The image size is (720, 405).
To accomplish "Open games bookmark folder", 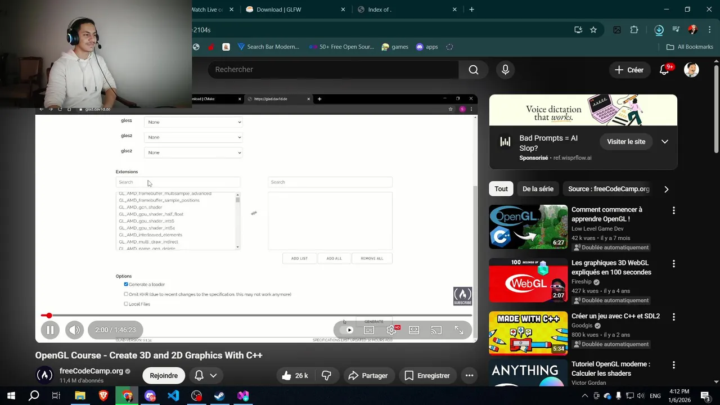I will pyautogui.click(x=395, y=47).
